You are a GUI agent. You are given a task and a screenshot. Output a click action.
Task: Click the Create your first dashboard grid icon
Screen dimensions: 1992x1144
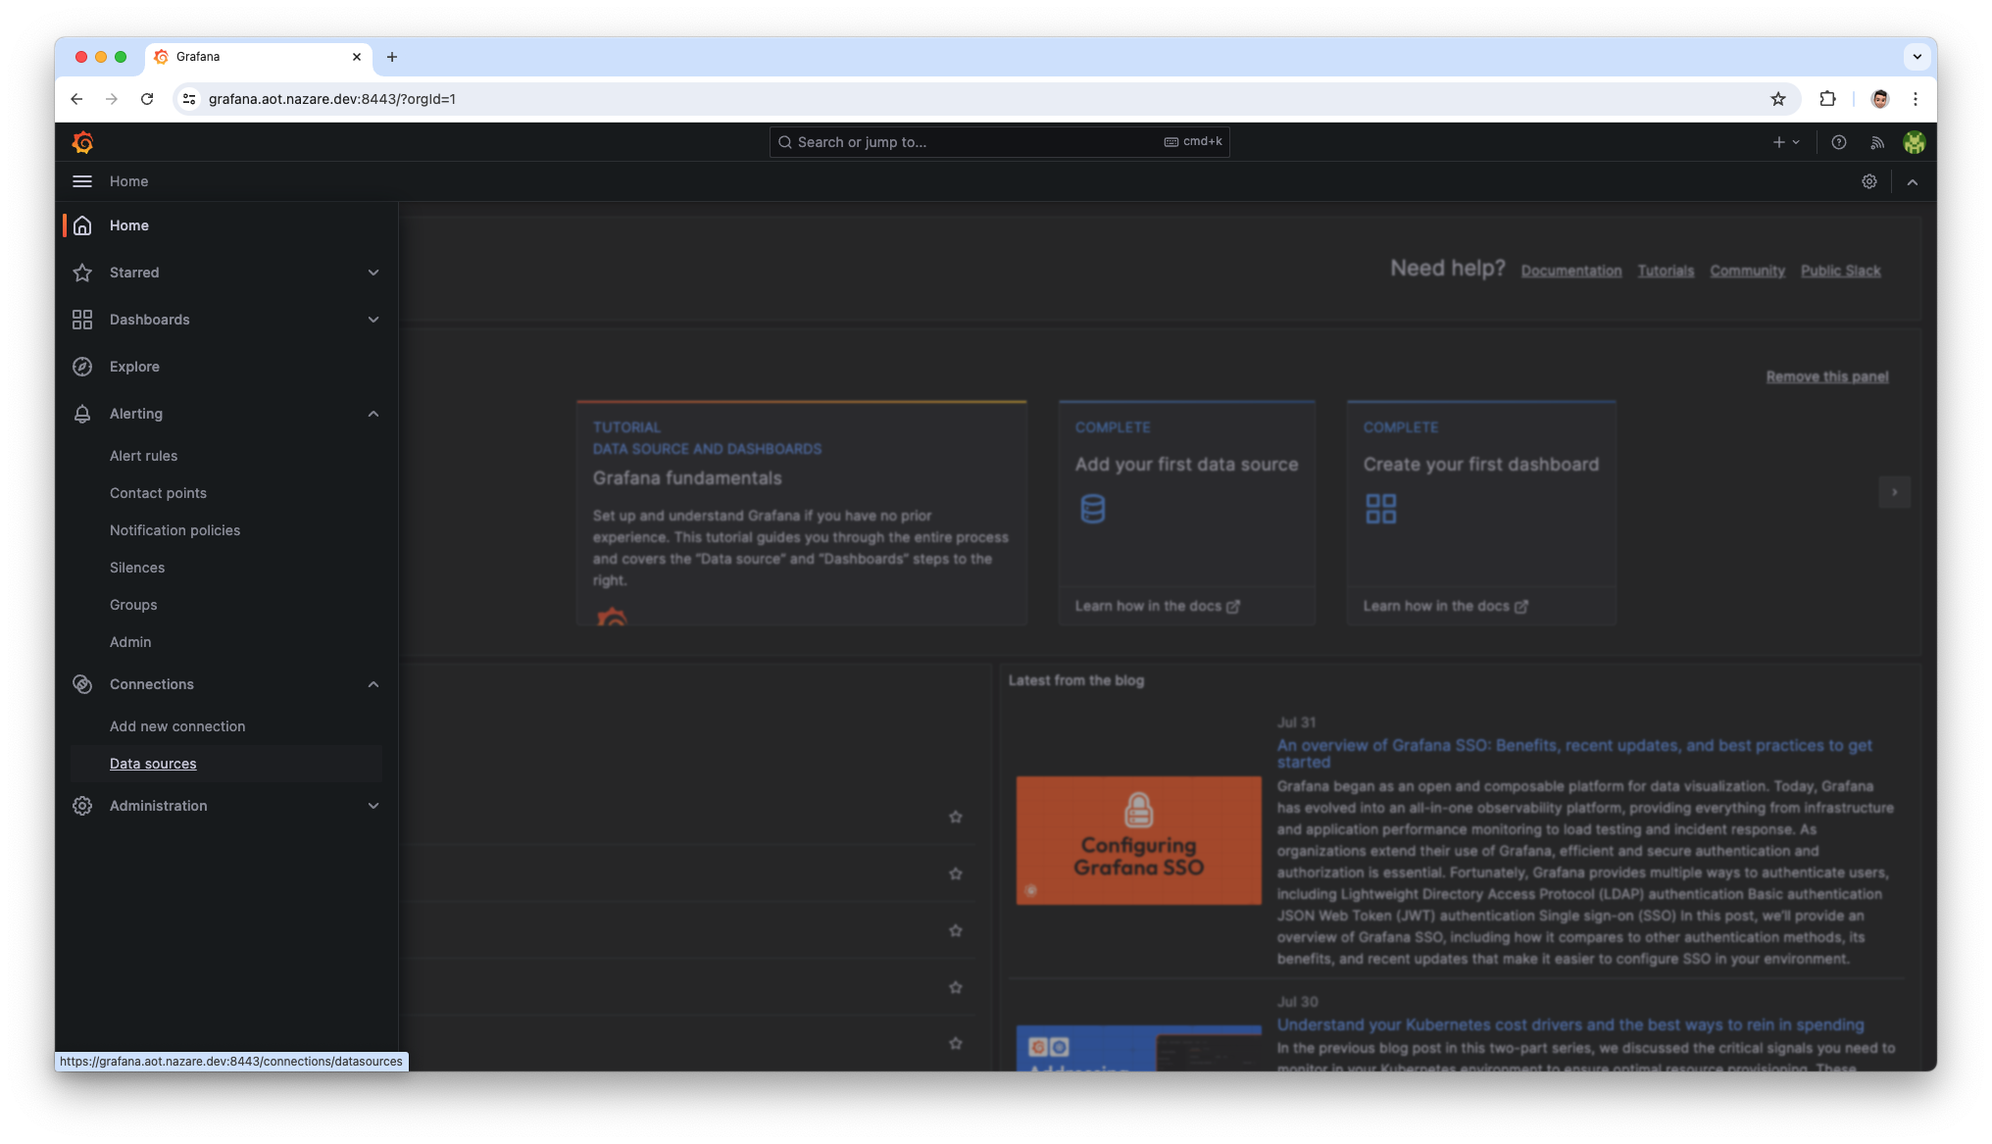pos(1381,509)
